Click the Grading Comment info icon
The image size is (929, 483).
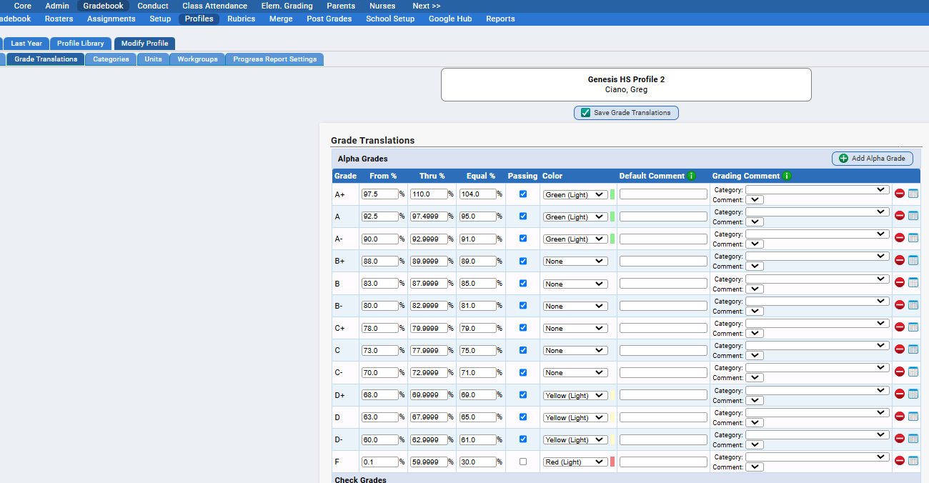[787, 176]
